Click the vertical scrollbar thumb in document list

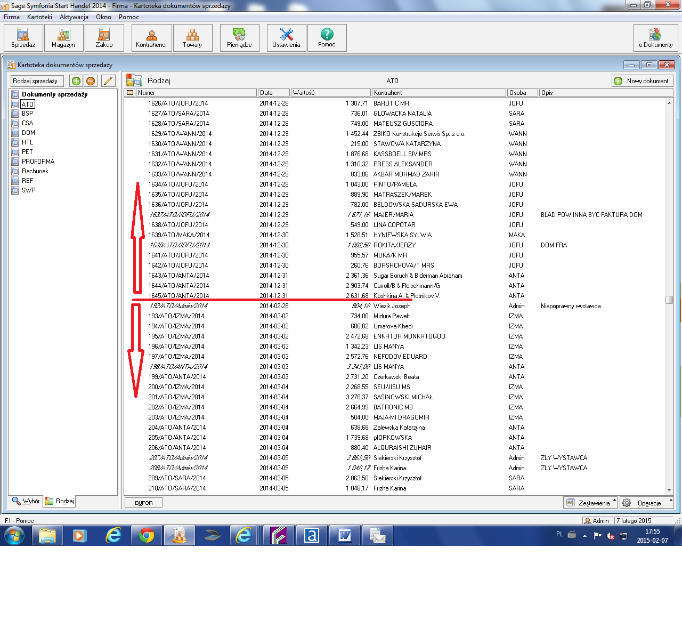click(x=669, y=300)
